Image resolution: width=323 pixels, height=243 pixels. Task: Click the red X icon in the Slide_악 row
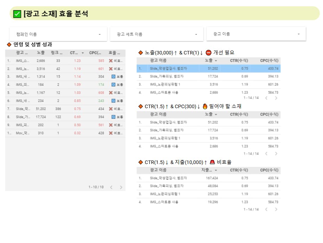pos(110,109)
